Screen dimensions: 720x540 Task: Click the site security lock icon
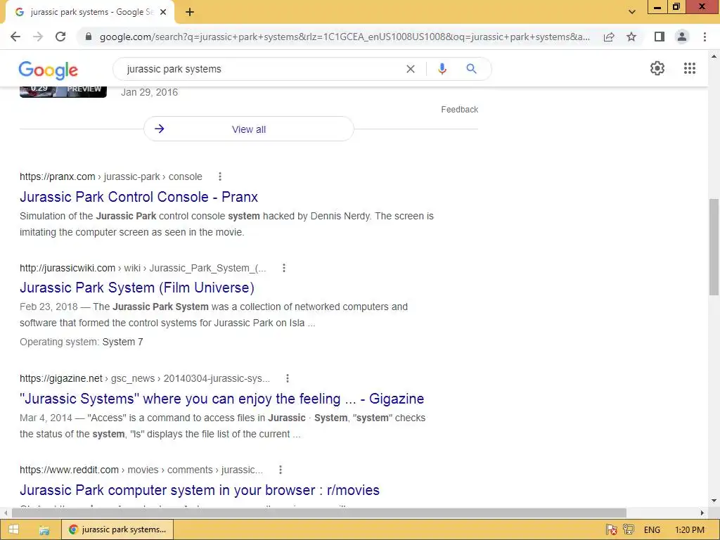(x=89, y=37)
